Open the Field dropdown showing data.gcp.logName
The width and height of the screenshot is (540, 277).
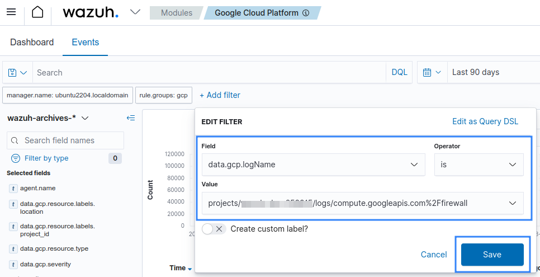(x=314, y=165)
